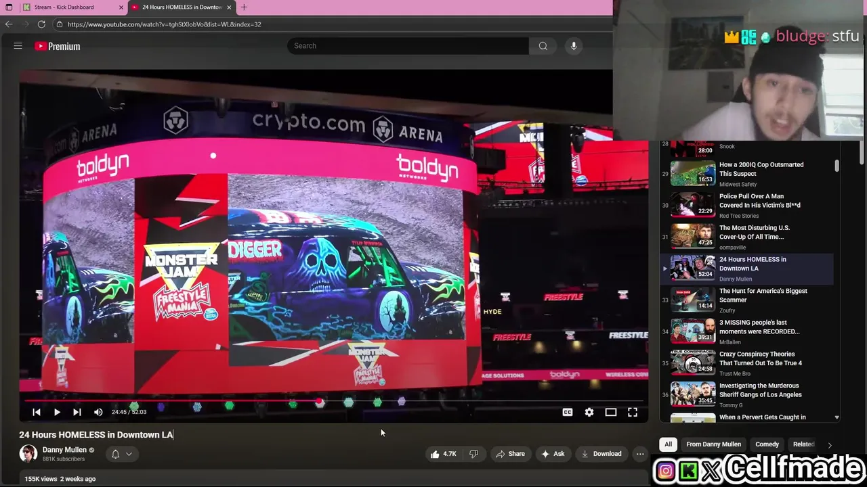This screenshot has height=487, width=867.
Task: View site information icon in address bar
Action: pos(59,24)
